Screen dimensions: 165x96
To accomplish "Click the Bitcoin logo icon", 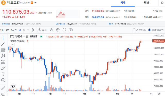I will (3, 3).
